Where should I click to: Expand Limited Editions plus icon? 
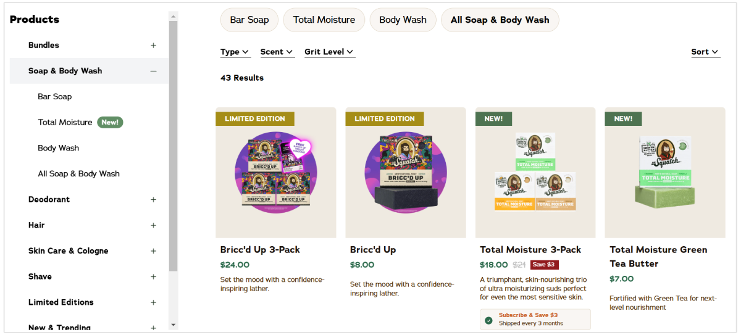coord(154,302)
